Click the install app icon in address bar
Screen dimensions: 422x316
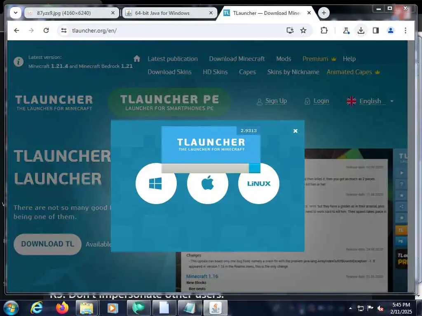click(x=290, y=30)
